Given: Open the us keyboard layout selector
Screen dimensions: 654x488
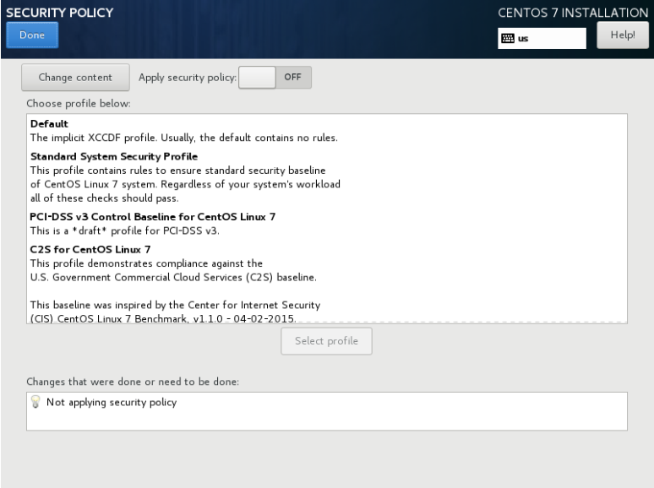Looking at the screenshot, I should (542, 38).
